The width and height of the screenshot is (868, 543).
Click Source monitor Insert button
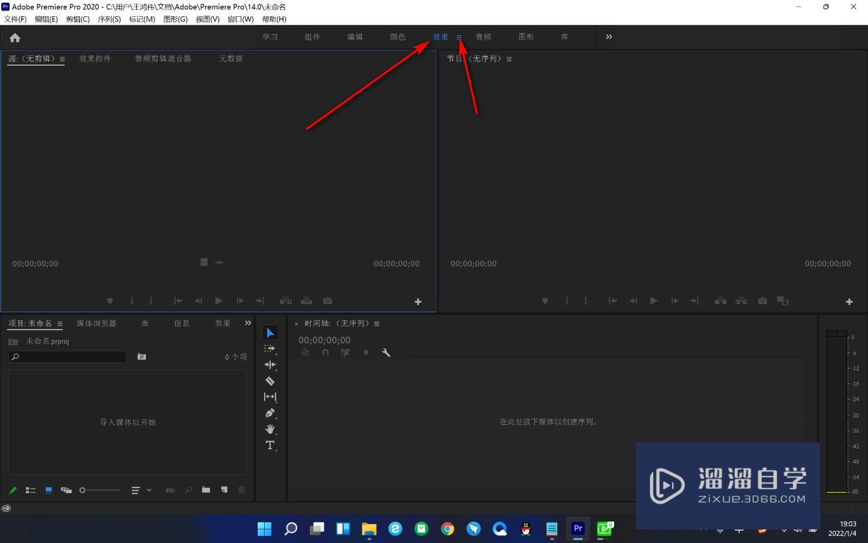click(x=285, y=301)
